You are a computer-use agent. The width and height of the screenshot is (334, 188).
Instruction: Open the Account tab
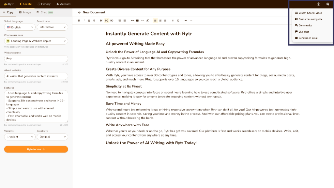click(x=63, y=4)
